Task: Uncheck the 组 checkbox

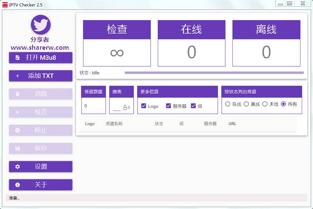Action: point(193,106)
